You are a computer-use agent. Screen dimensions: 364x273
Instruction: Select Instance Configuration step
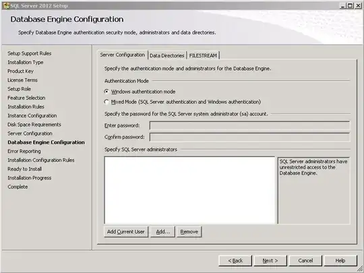[32, 116]
